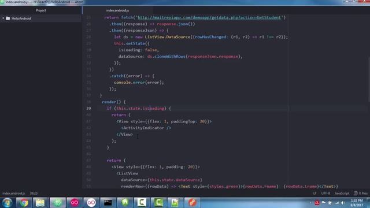Open the image editor taskbar icon
The width and height of the screenshot is (370, 208).
(x=175, y=203)
